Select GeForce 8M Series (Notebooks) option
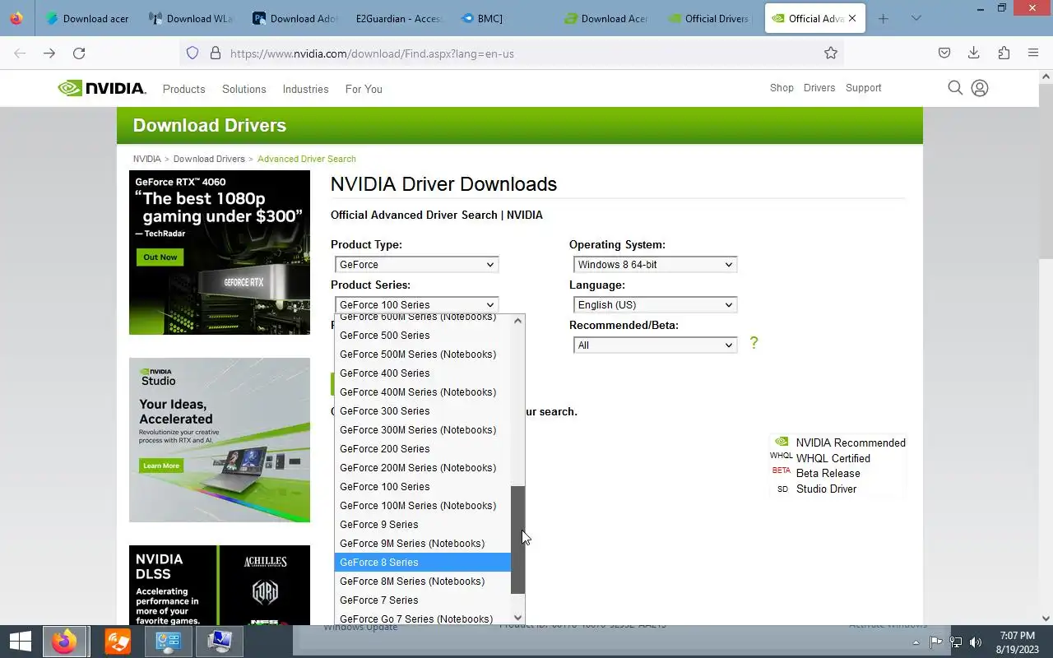Image resolution: width=1053 pixels, height=658 pixels. [423, 582]
